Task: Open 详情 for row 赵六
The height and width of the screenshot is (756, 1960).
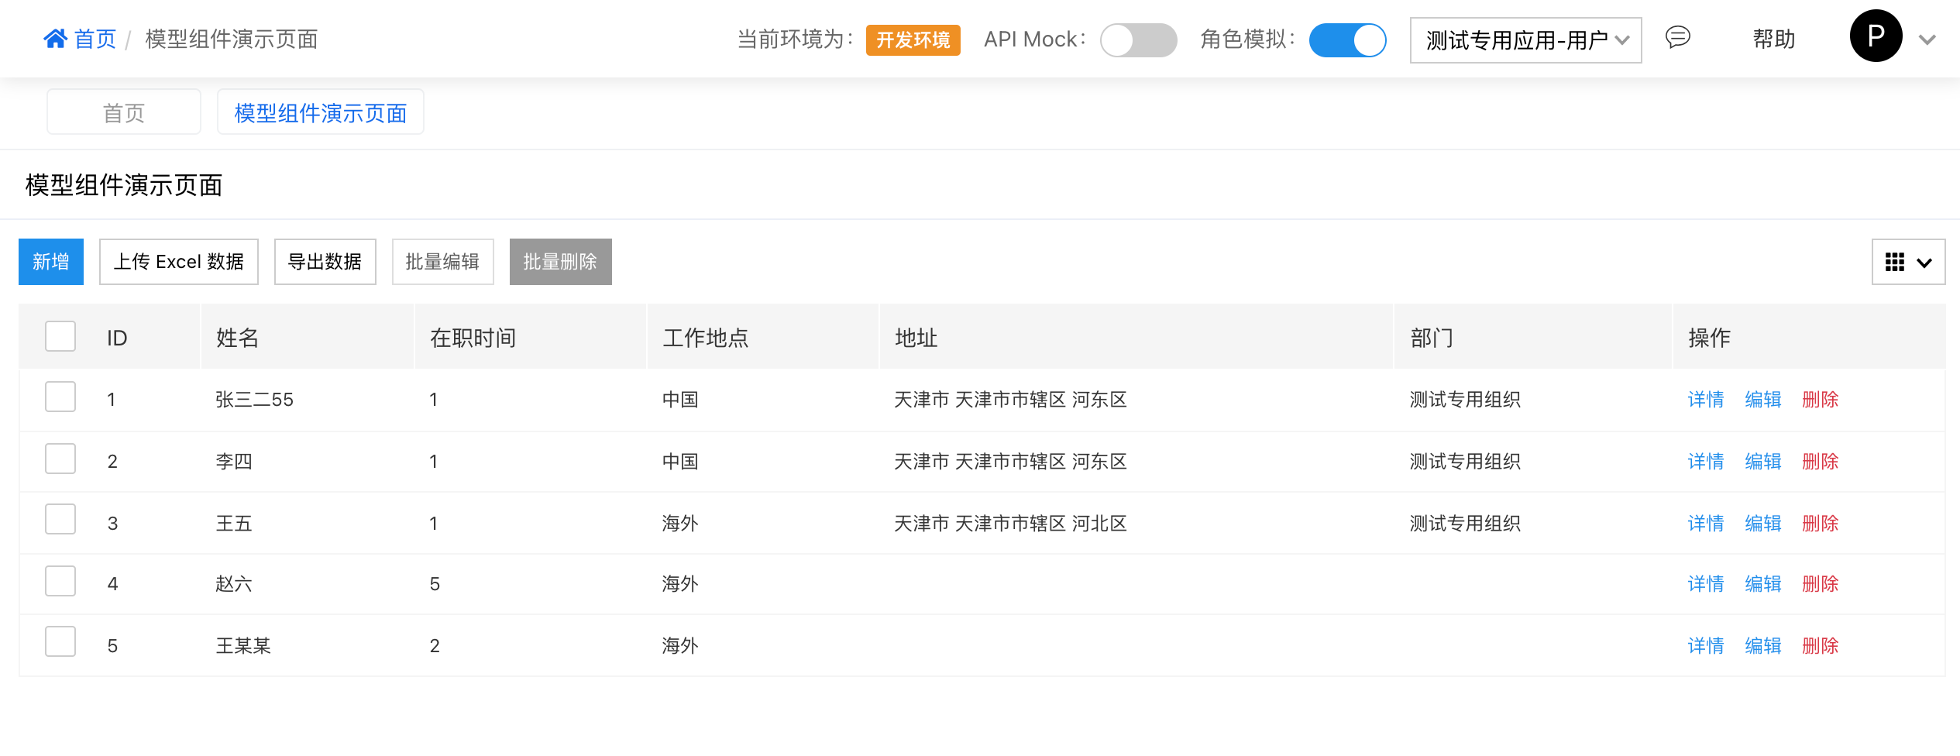Action: (x=1706, y=584)
